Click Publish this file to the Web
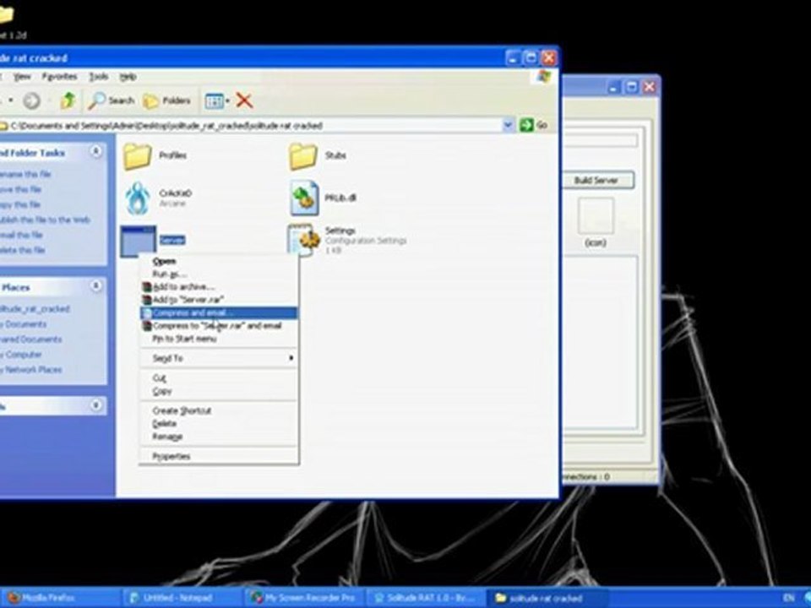 (x=45, y=220)
